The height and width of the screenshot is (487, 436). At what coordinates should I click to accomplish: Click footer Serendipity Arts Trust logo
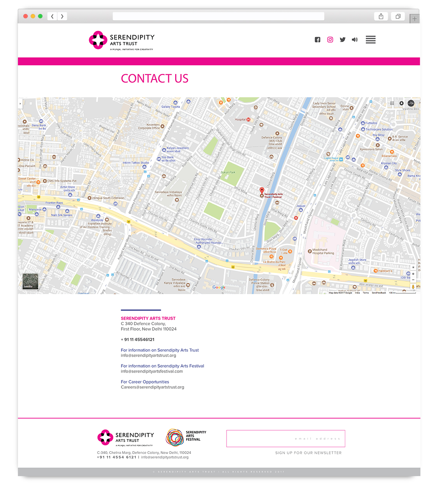[x=126, y=438]
